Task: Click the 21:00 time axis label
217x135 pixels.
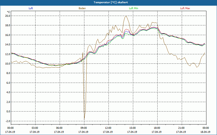Action: pyautogui.click(x=182, y=128)
